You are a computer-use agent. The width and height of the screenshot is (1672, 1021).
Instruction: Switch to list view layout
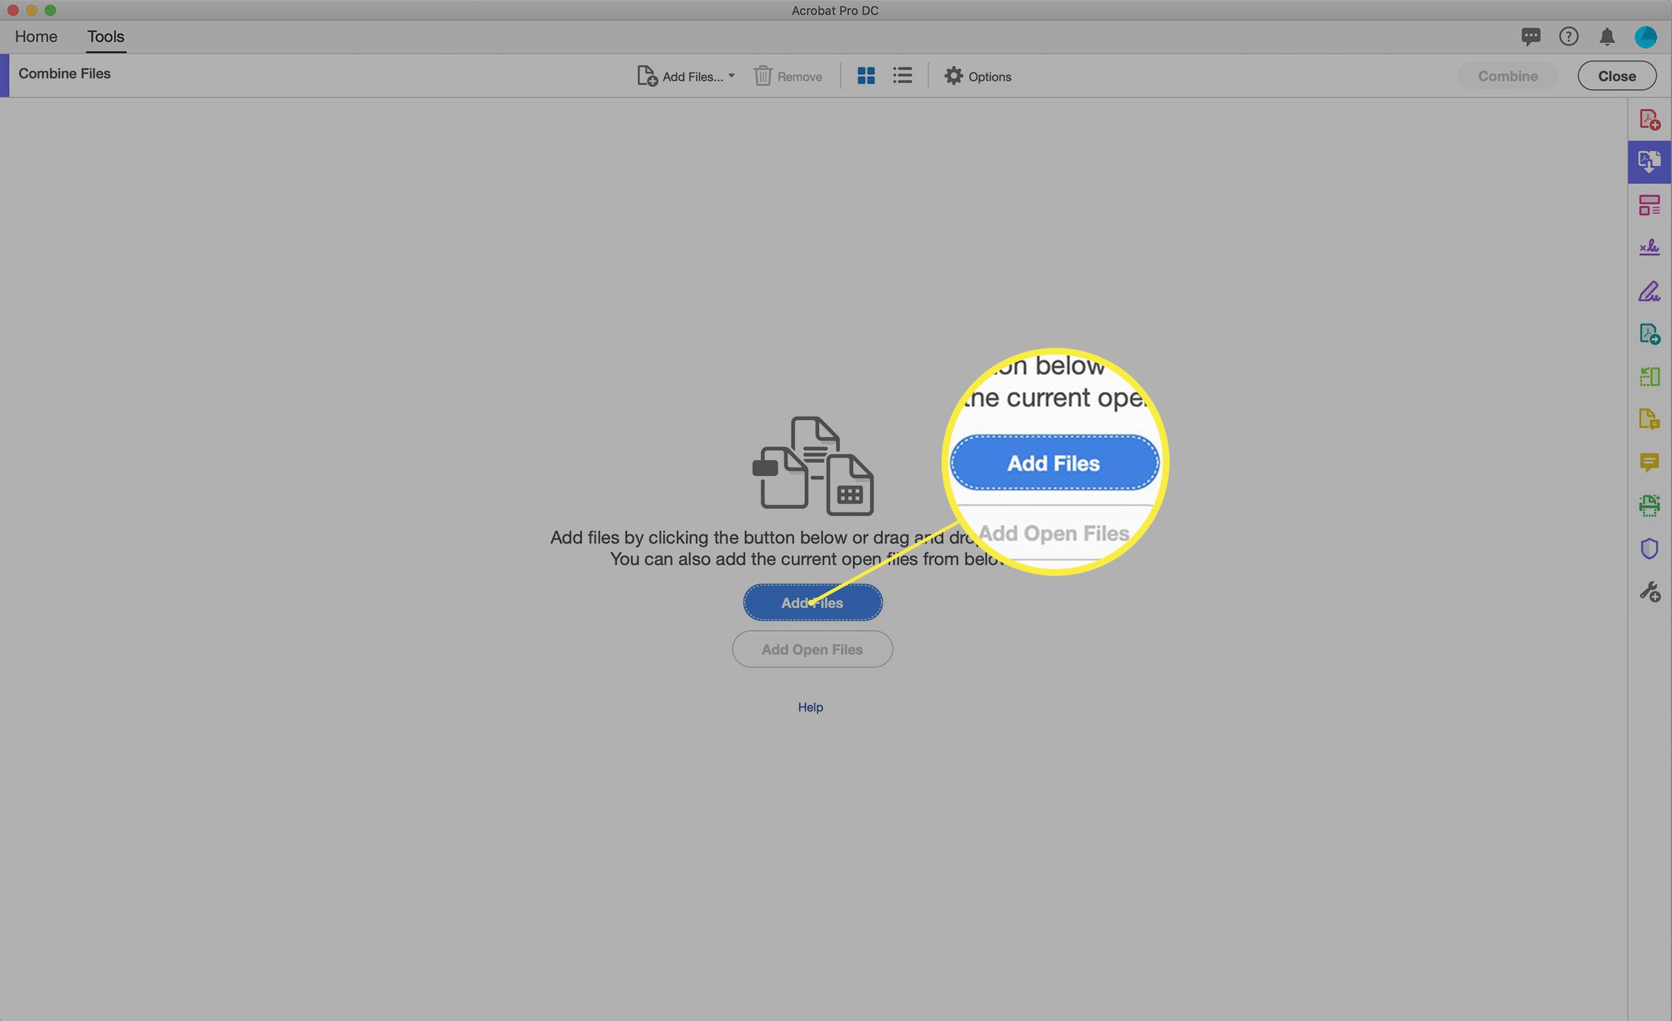[x=901, y=76]
